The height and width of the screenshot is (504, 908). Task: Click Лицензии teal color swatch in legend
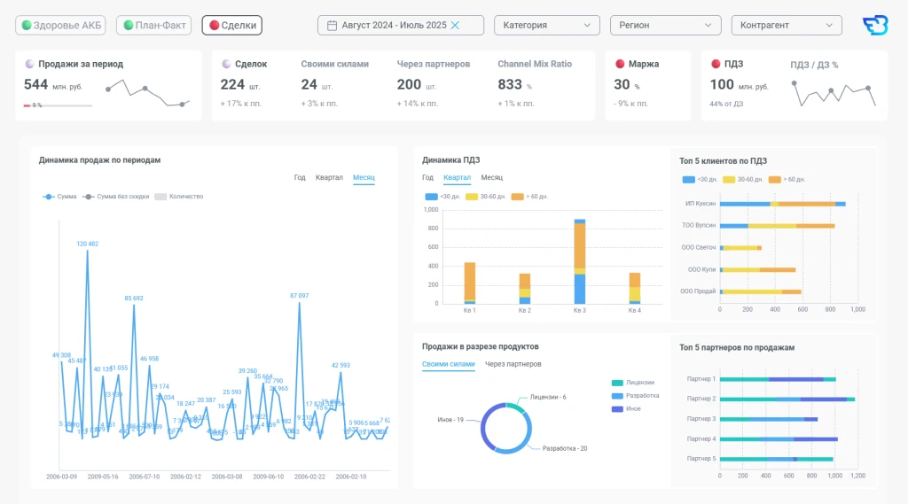(x=616, y=382)
